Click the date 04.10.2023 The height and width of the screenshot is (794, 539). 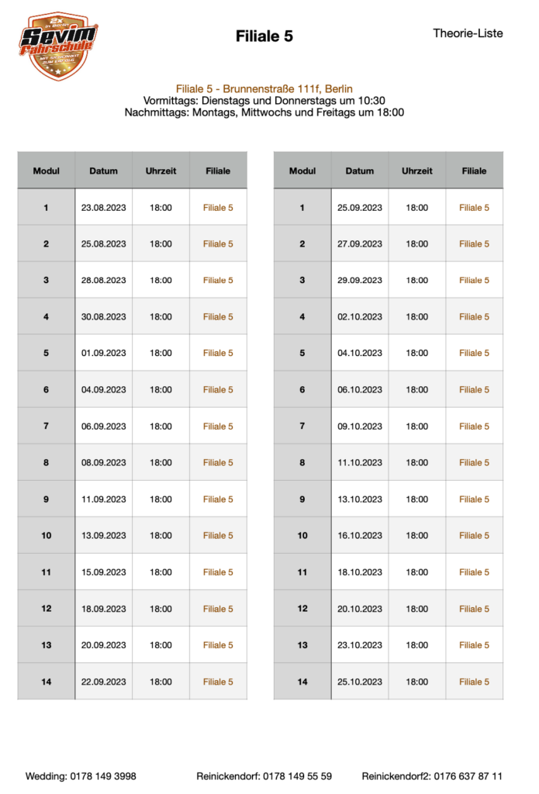(360, 353)
